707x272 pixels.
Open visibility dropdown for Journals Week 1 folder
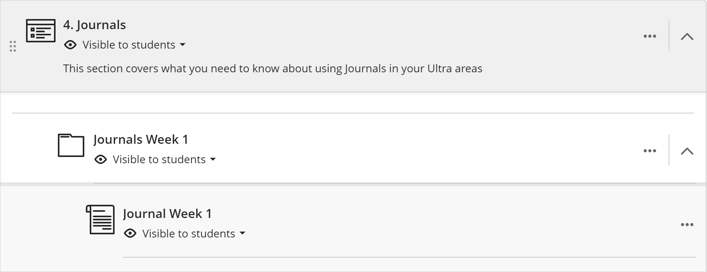click(213, 160)
